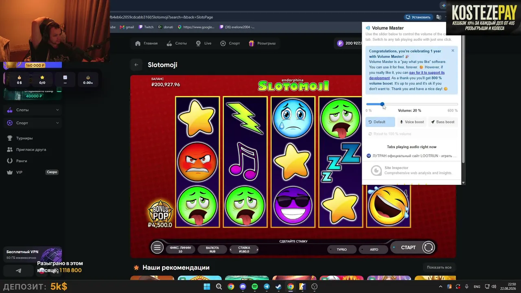Screen dimensions: 521x293
Task: Click the Site Inspector icon
Action: coord(377,171)
